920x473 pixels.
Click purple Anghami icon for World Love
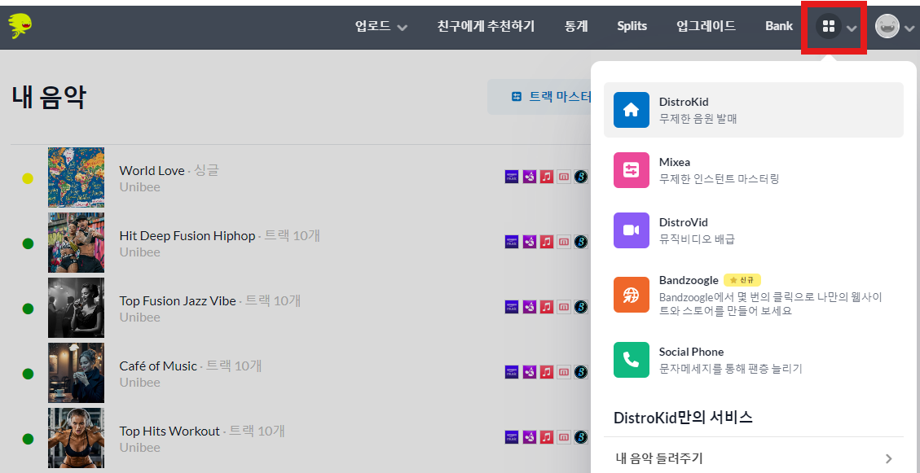(x=529, y=177)
